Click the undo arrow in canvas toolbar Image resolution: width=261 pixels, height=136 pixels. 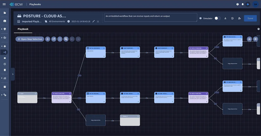coord(72,39)
